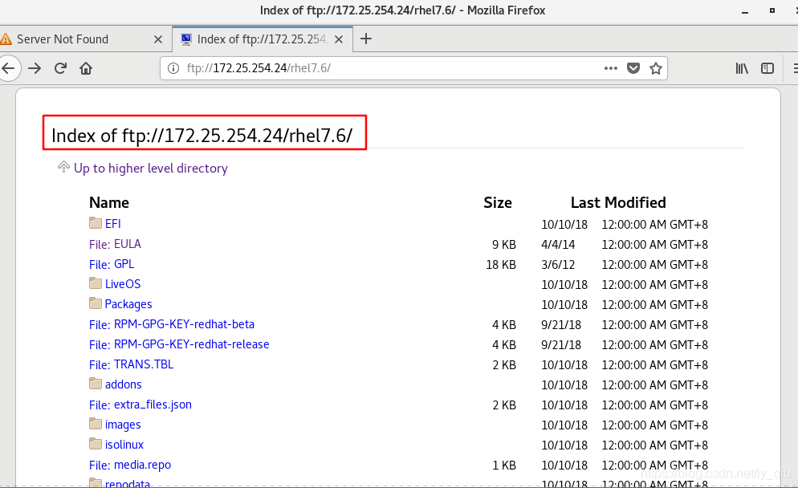Open the Packages directory

click(x=128, y=303)
